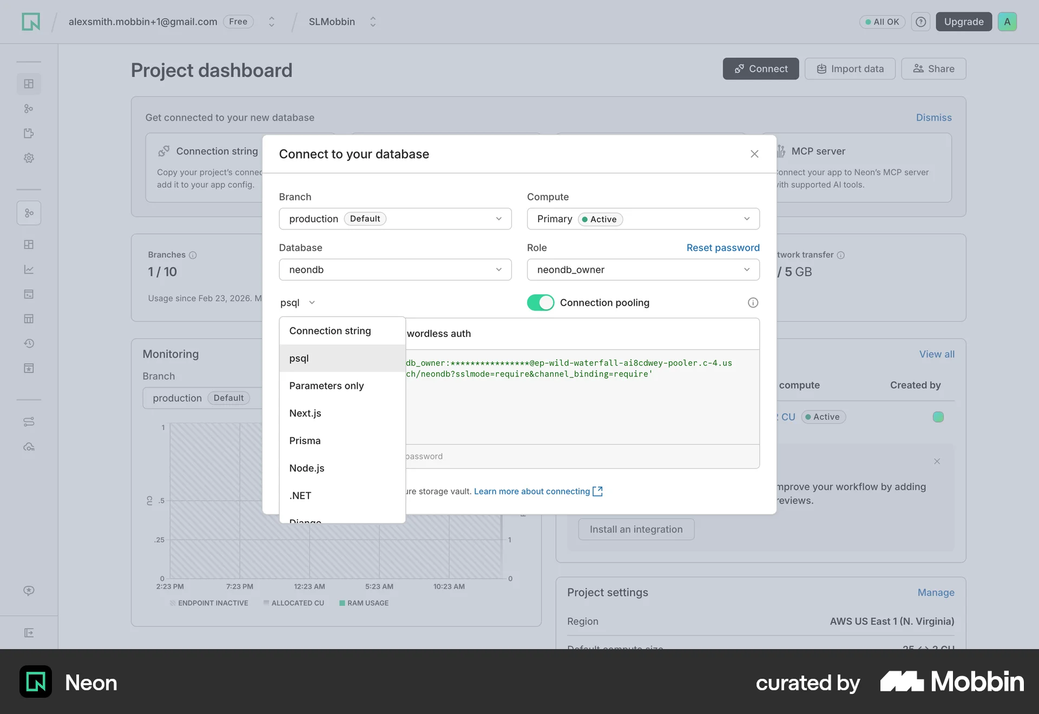Click the Share button
The image size is (1039, 714).
[933, 69]
